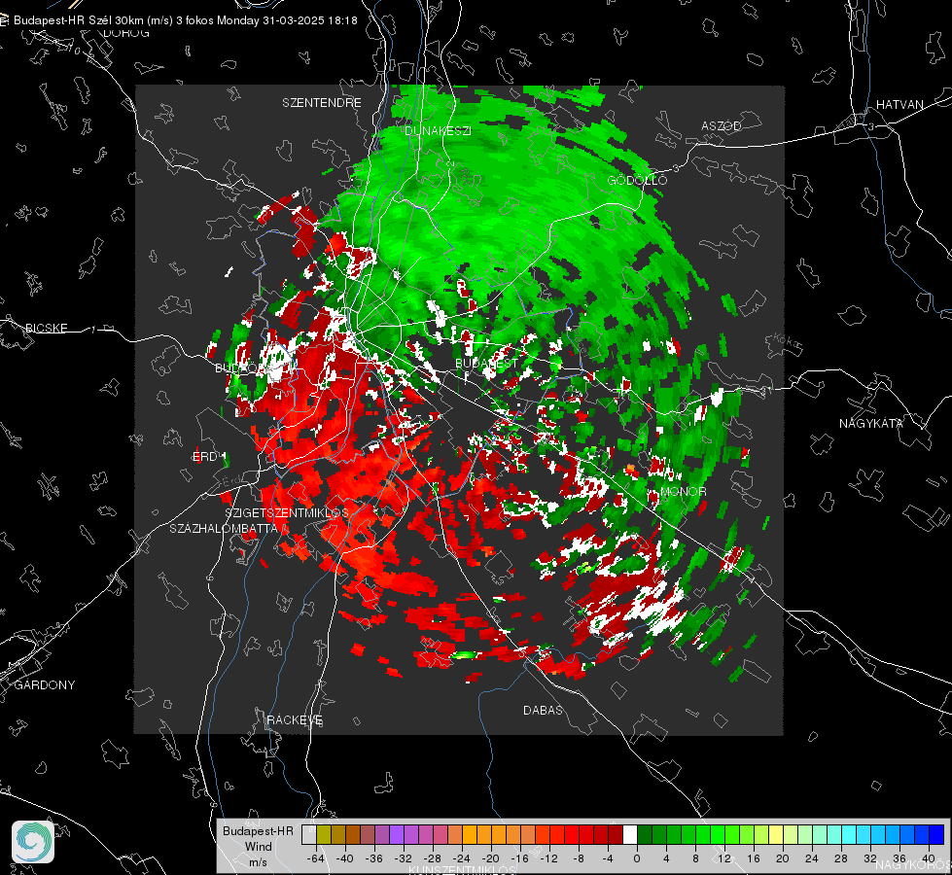Click the -24 value on the legend scale
Screen dimensions: 952x875
click(462, 858)
